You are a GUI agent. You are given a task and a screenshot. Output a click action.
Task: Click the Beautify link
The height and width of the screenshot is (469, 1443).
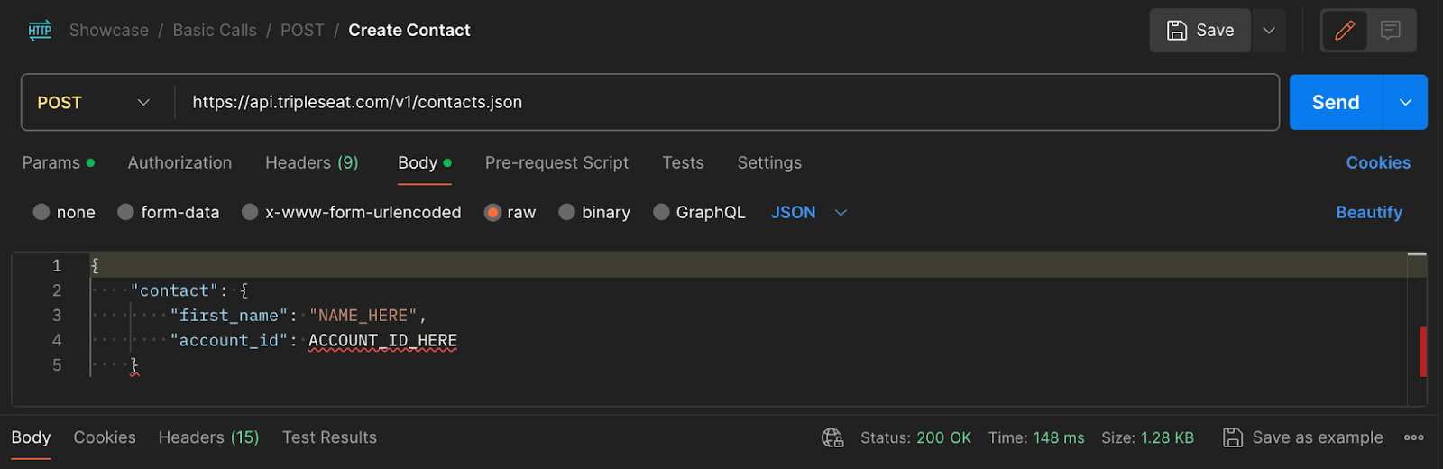pos(1369,212)
